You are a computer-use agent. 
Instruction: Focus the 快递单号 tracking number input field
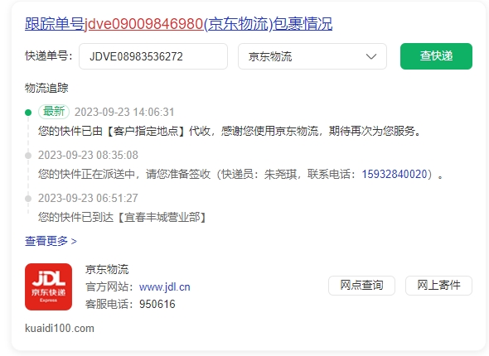(x=153, y=56)
